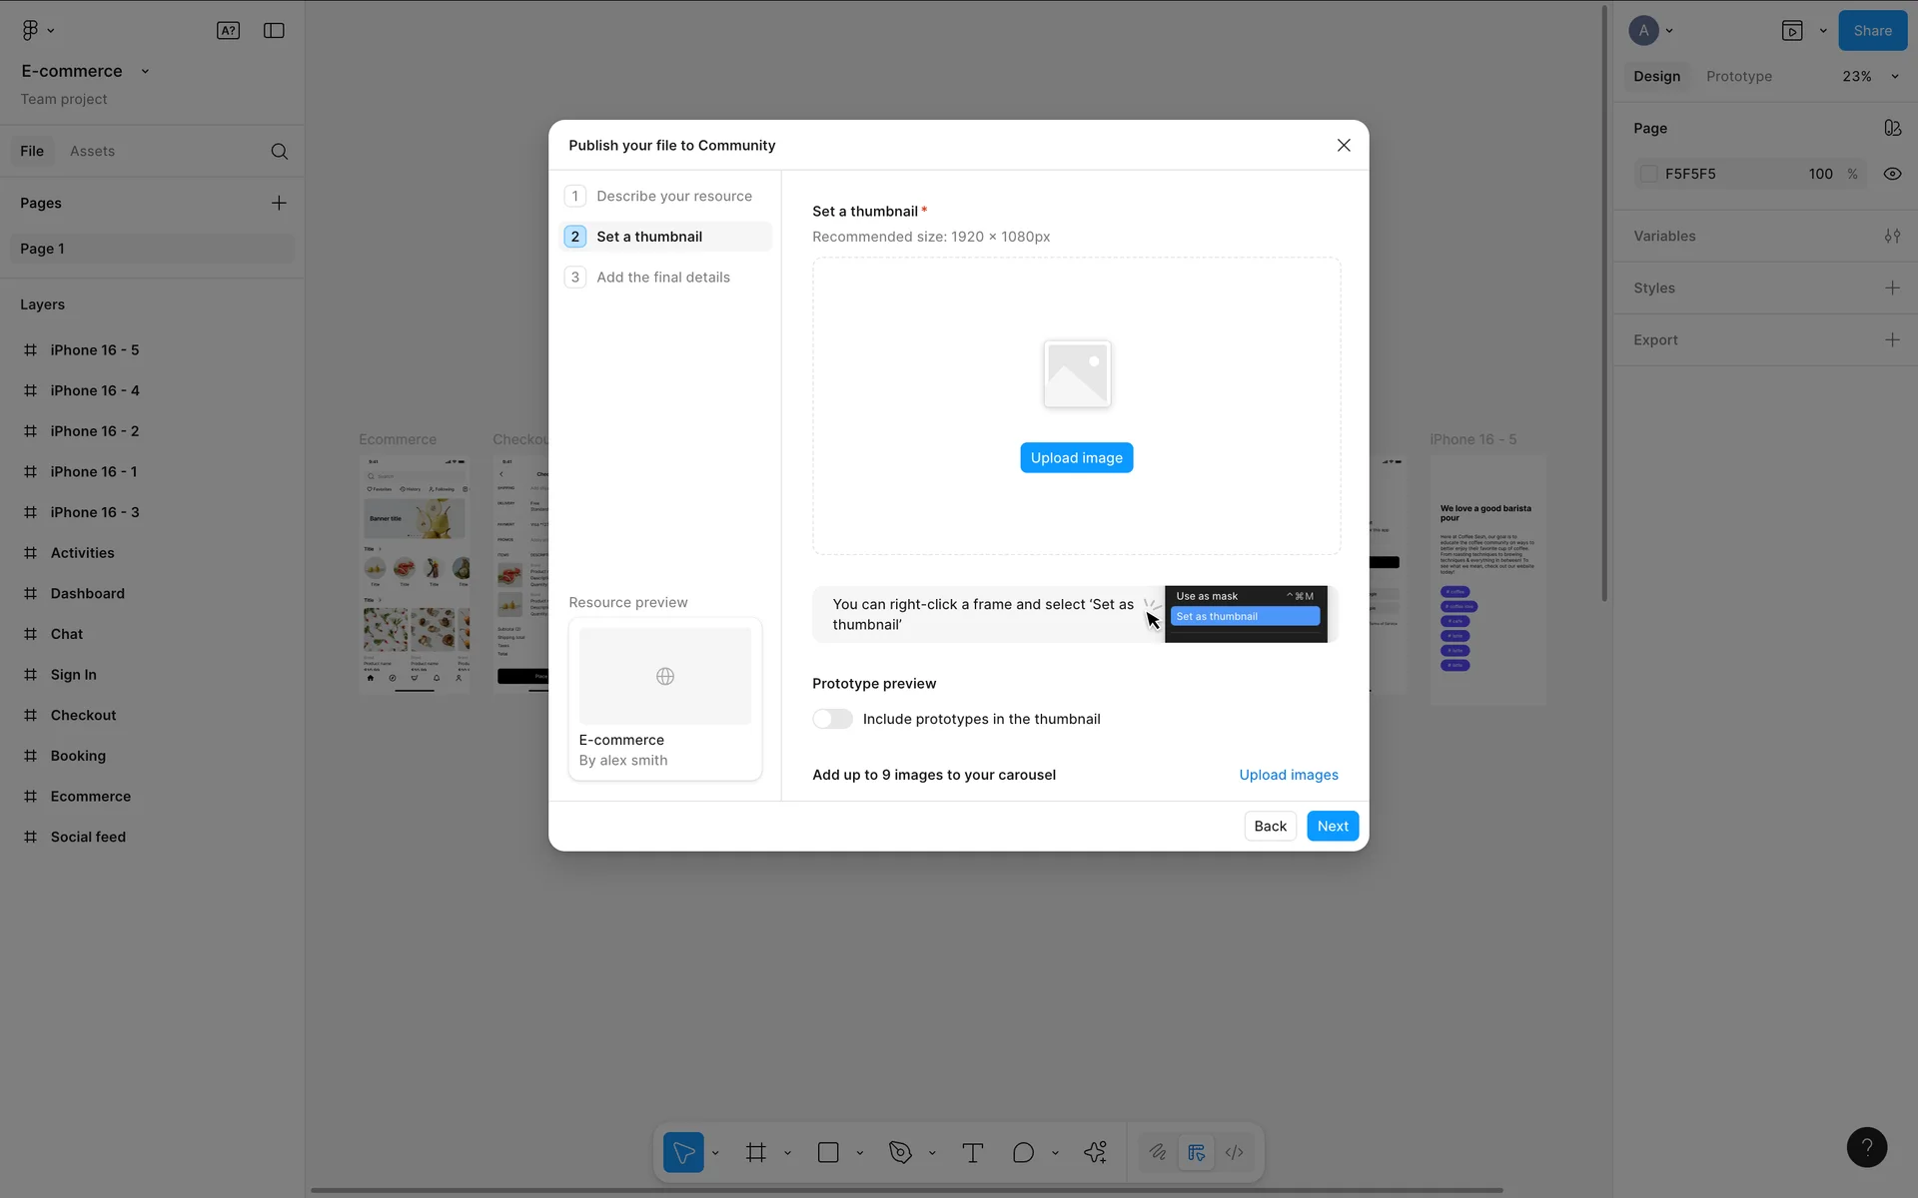Expand the zoom percentage dropdown
Image resolution: width=1918 pixels, height=1198 pixels.
1894,77
